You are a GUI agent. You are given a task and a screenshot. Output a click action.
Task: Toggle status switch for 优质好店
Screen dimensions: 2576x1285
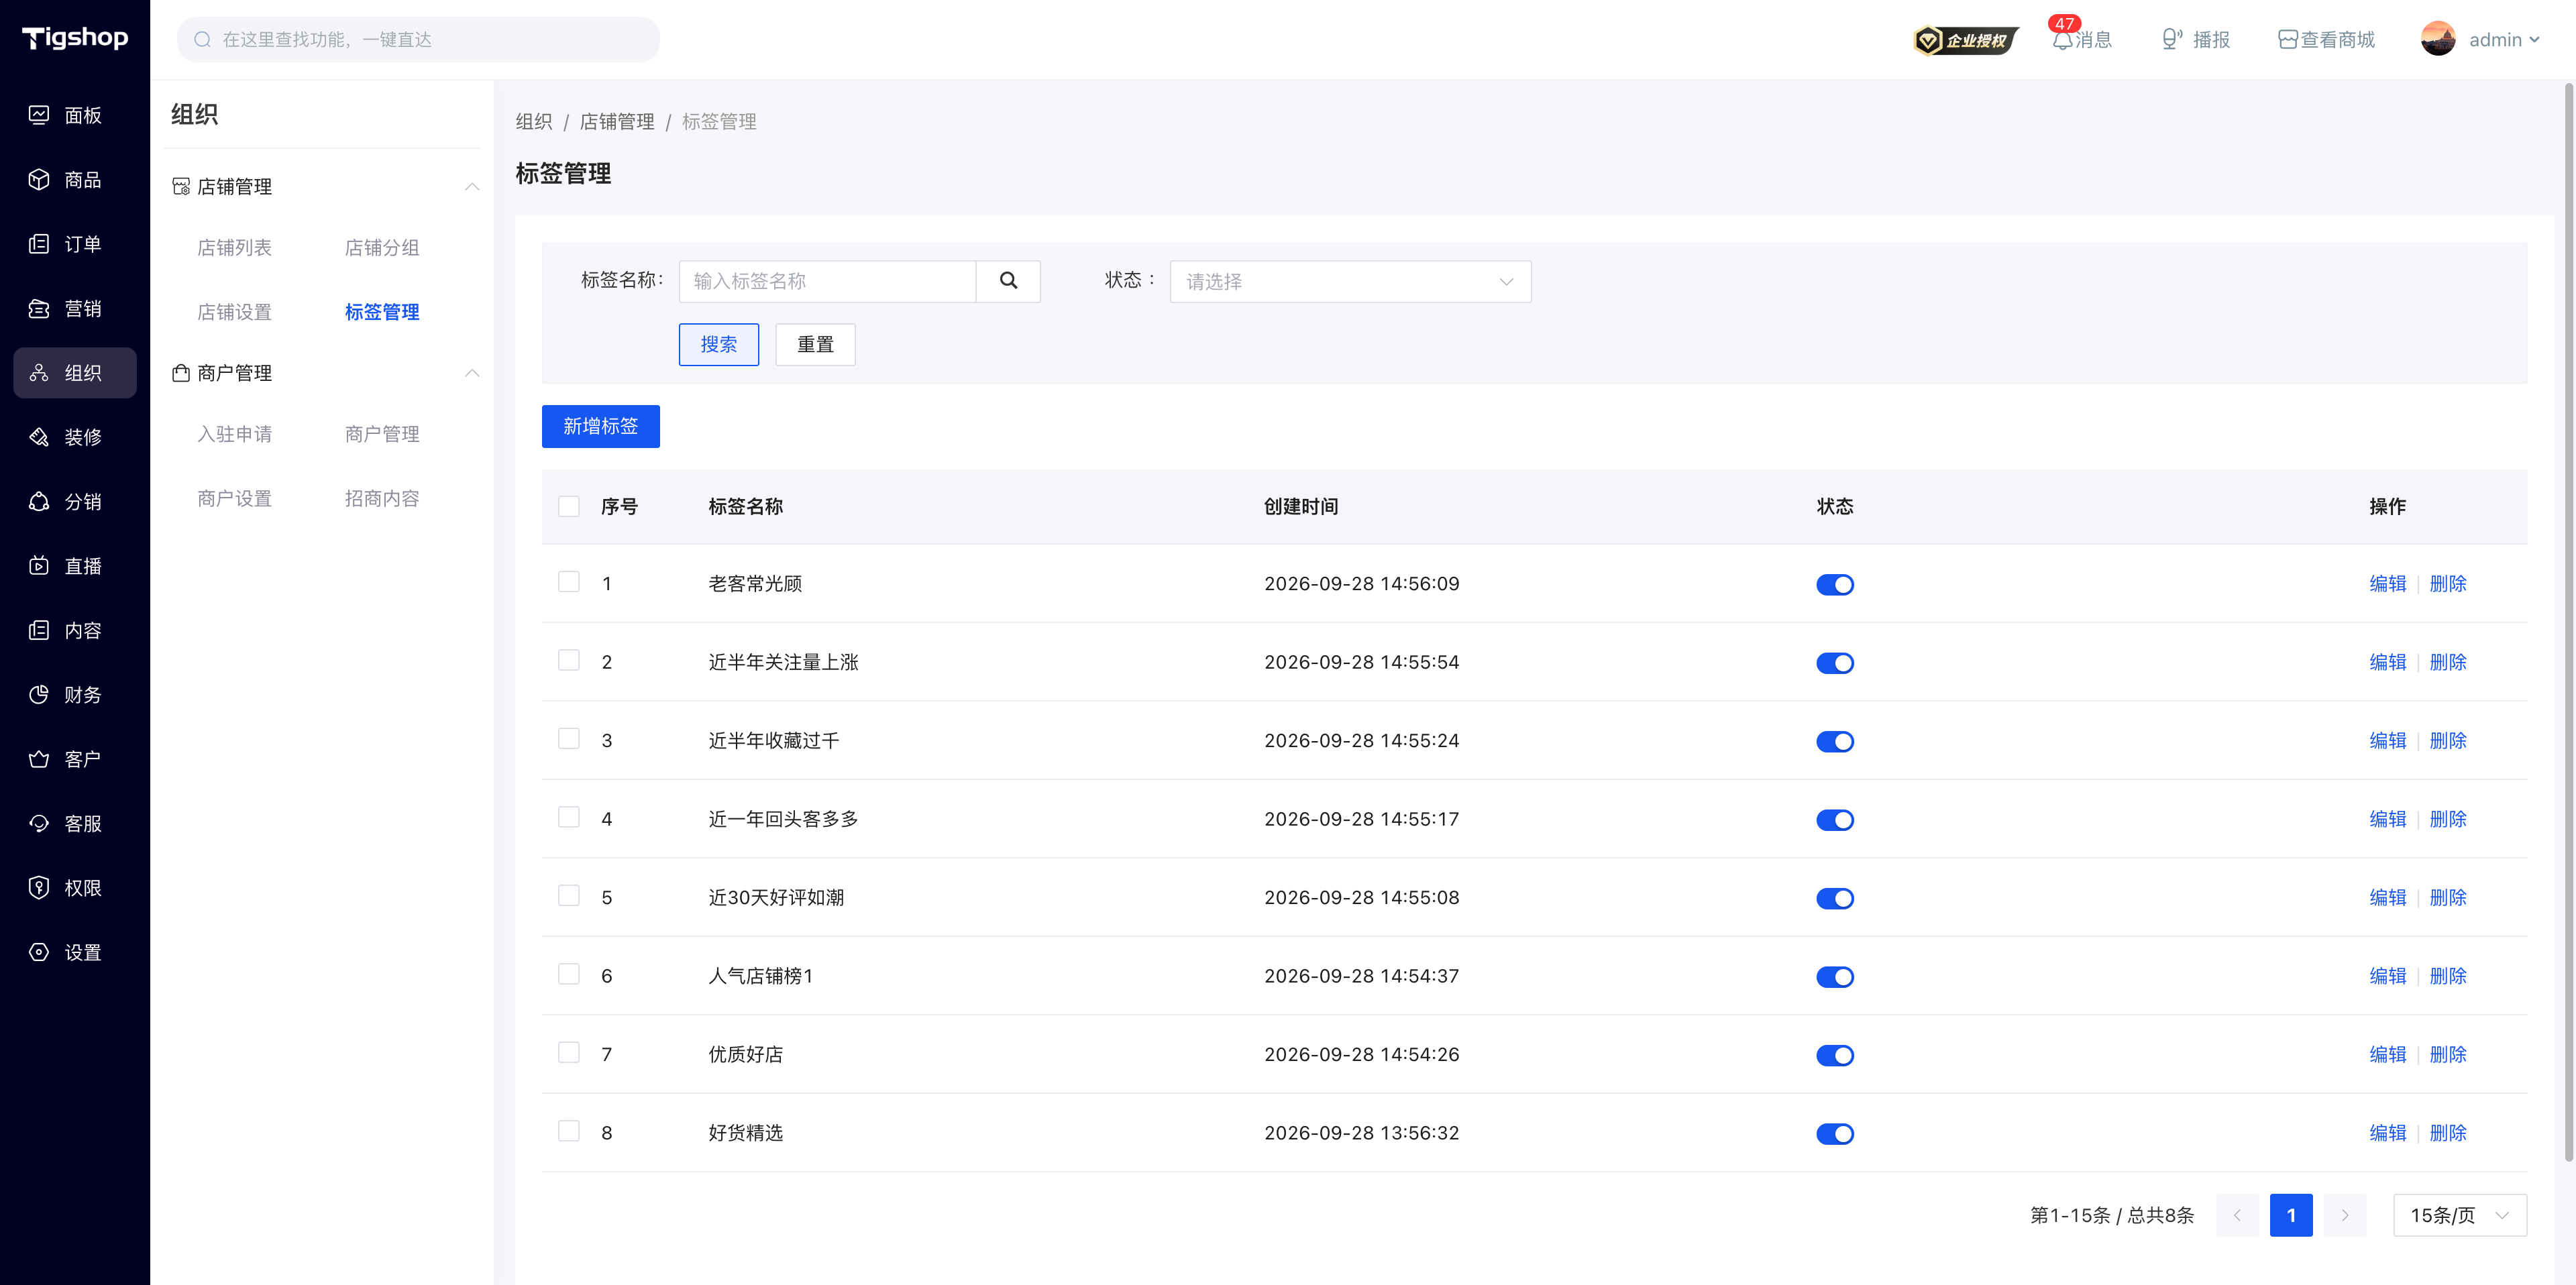point(1835,1056)
